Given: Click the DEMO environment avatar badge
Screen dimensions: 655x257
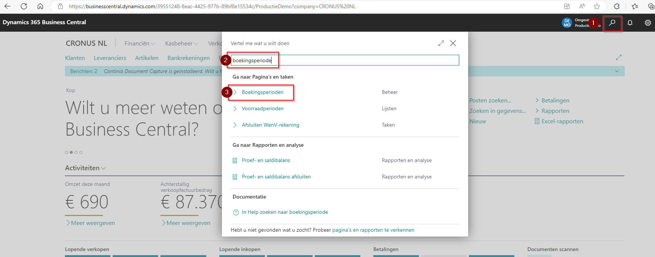Looking at the screenshot, I should [x=567, y=23].
